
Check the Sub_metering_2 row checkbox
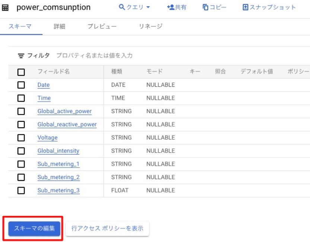point(21,177)
